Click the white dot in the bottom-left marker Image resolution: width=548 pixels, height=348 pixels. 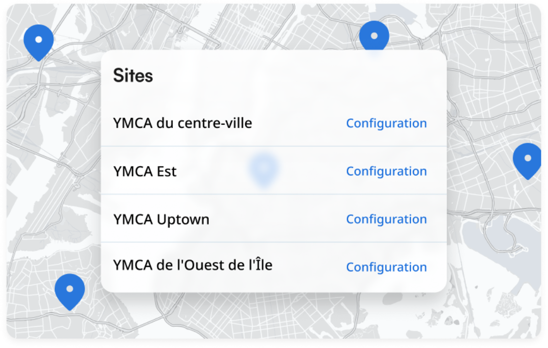(70, 288)
